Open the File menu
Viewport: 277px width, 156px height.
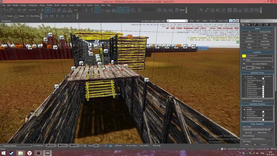click(x=4, y=5)
